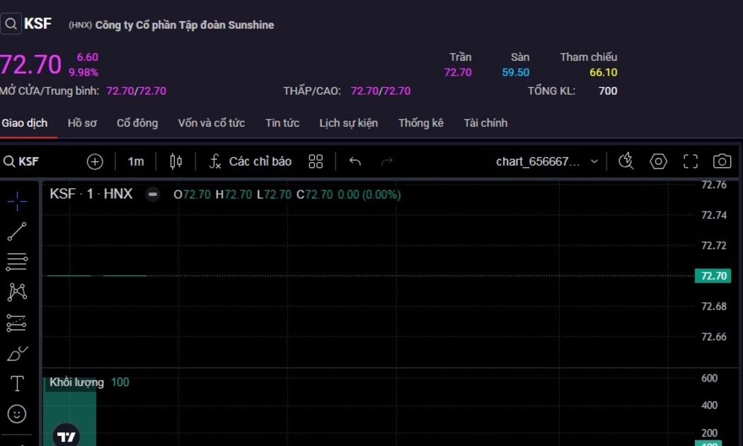The image size is (743, 446).
Task: Toggle fullscreen chart mode
Action: coord(690,161)
